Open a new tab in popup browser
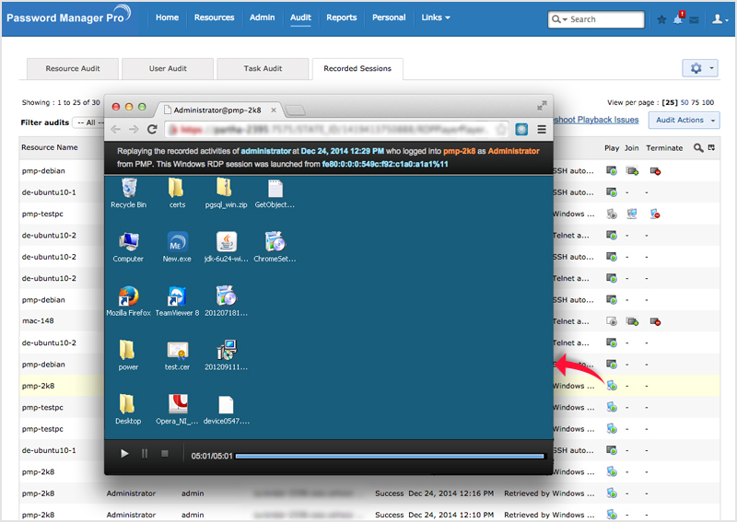 tap(295, 110)
